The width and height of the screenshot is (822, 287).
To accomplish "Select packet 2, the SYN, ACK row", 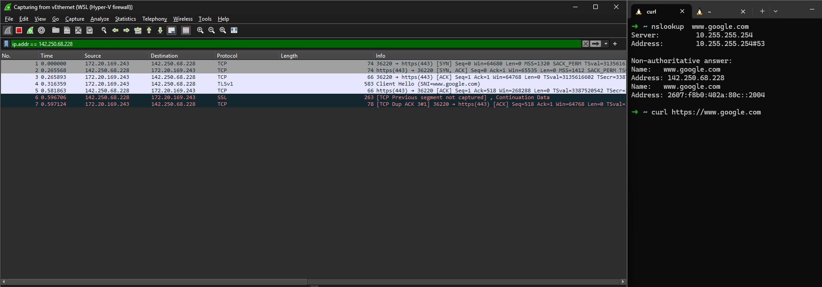I will pos(313,70).
